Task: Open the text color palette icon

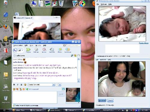Action: pyautogui.click(x=25, y=85)
